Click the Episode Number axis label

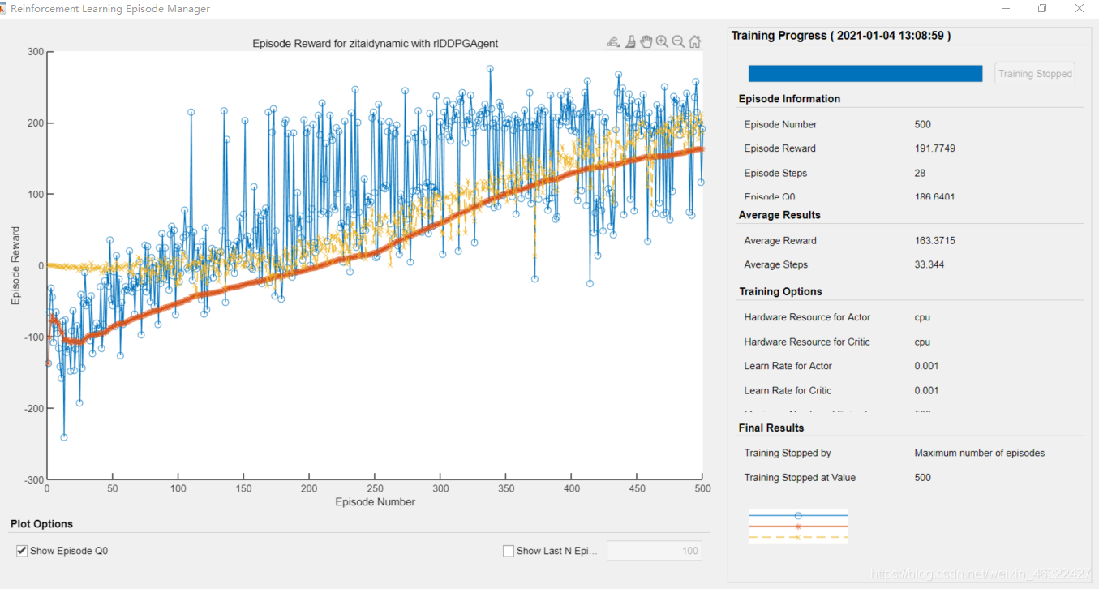[376, 502]
